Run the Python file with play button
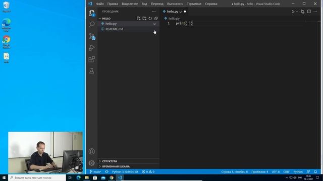Viewport: 323px width, 181px height. pos(293,12)
